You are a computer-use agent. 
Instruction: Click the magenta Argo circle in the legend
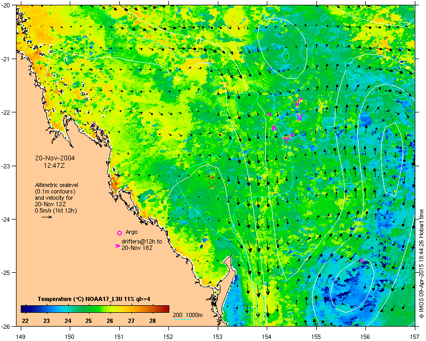[x=119, y=233]
